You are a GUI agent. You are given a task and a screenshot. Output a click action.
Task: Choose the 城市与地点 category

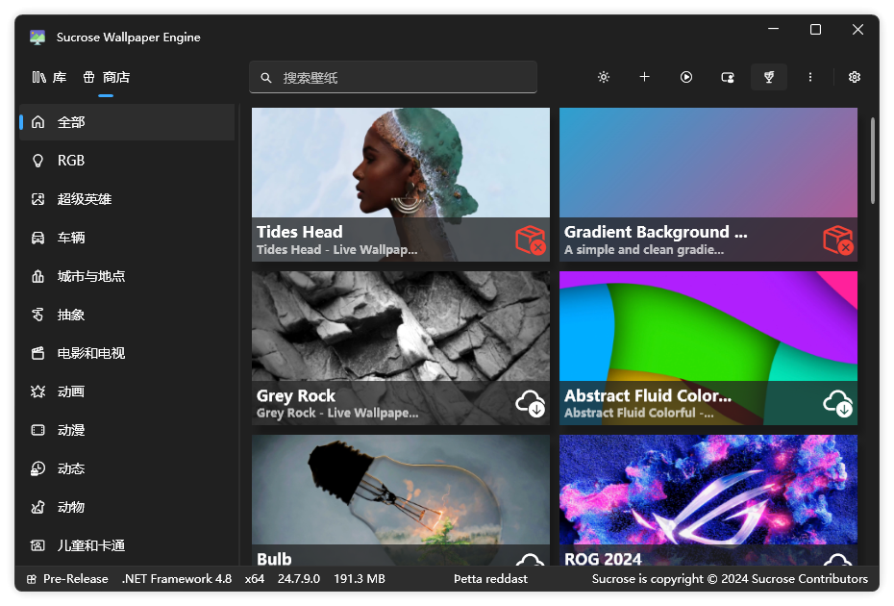(127, 277)
